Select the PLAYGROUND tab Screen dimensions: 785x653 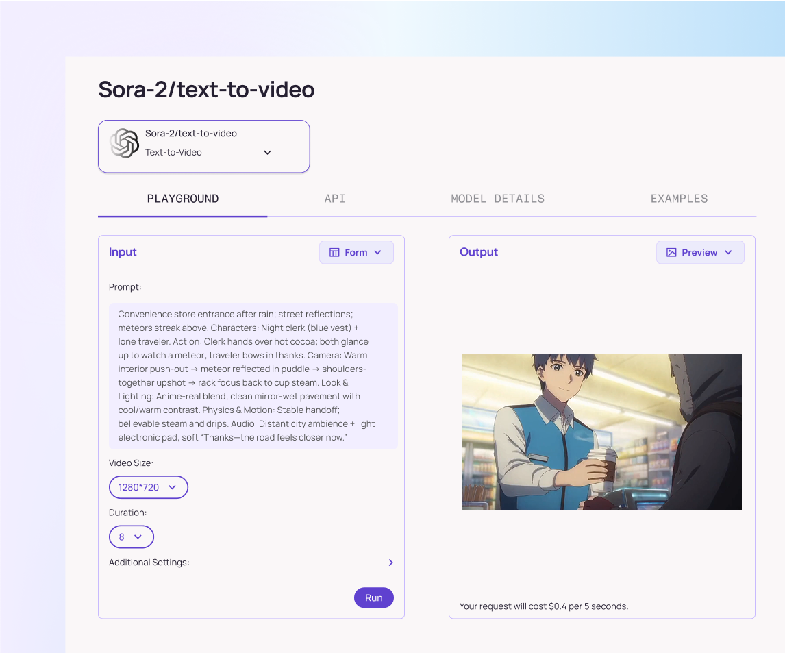coord(183,199)
